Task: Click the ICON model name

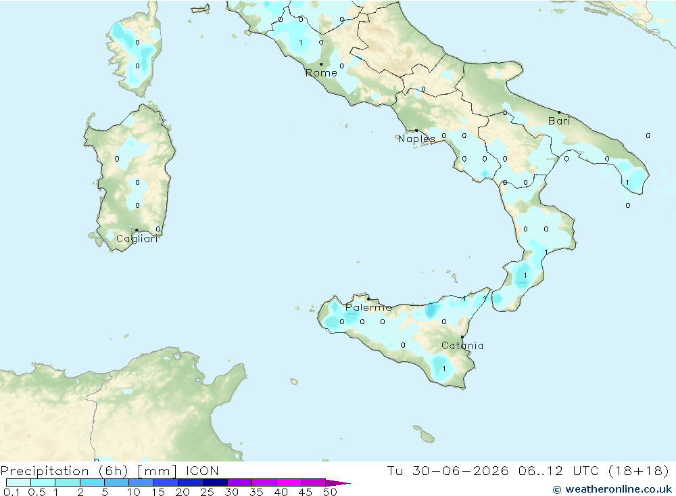Action: pyautogui.click(x=203, y=471)
